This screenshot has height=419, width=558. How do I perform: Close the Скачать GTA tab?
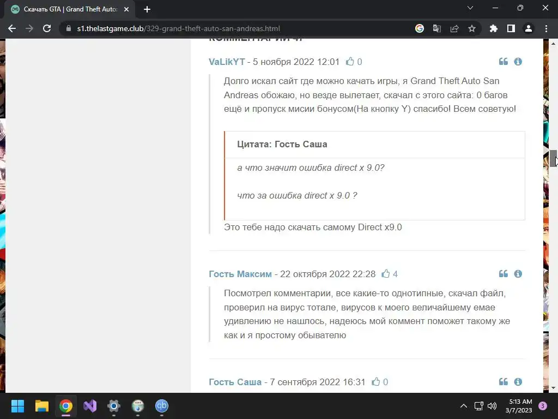[x=126, y=9]
